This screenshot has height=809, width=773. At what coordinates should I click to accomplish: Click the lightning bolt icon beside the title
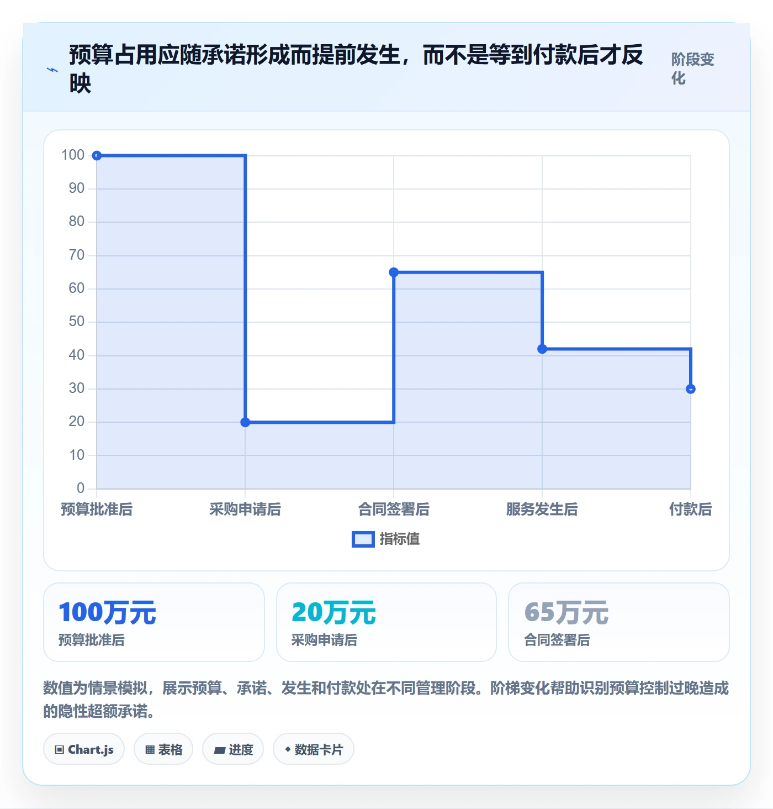coord(52,70)
